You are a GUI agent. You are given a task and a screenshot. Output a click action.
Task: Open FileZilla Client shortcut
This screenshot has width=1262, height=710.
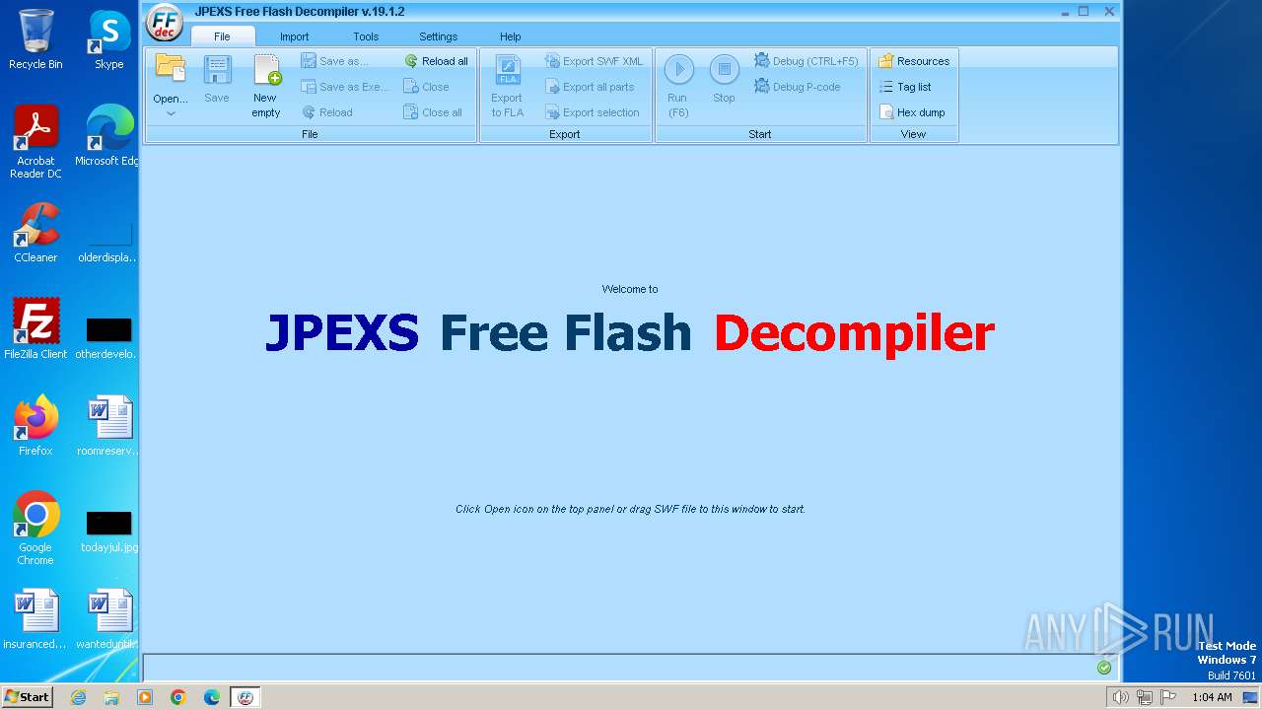[x=35, y=329]
